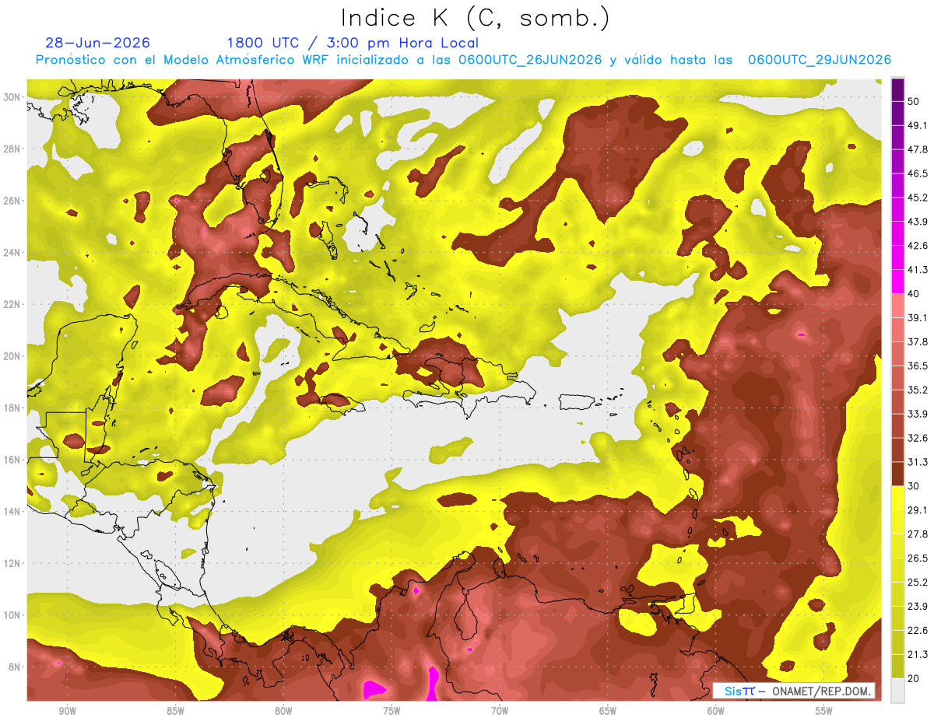The image size is (934, 721).
Task: Click the 'Indice K (C, somb.)' title
Action: [475, 19]
